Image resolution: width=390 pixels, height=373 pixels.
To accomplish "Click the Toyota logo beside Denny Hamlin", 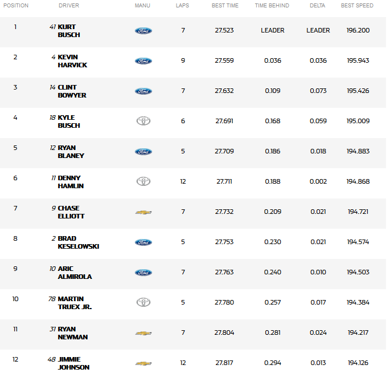I will [143, 182].
